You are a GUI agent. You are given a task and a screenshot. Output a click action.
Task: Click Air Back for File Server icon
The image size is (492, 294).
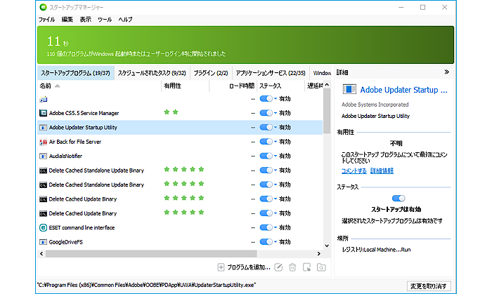click(44, 142)
